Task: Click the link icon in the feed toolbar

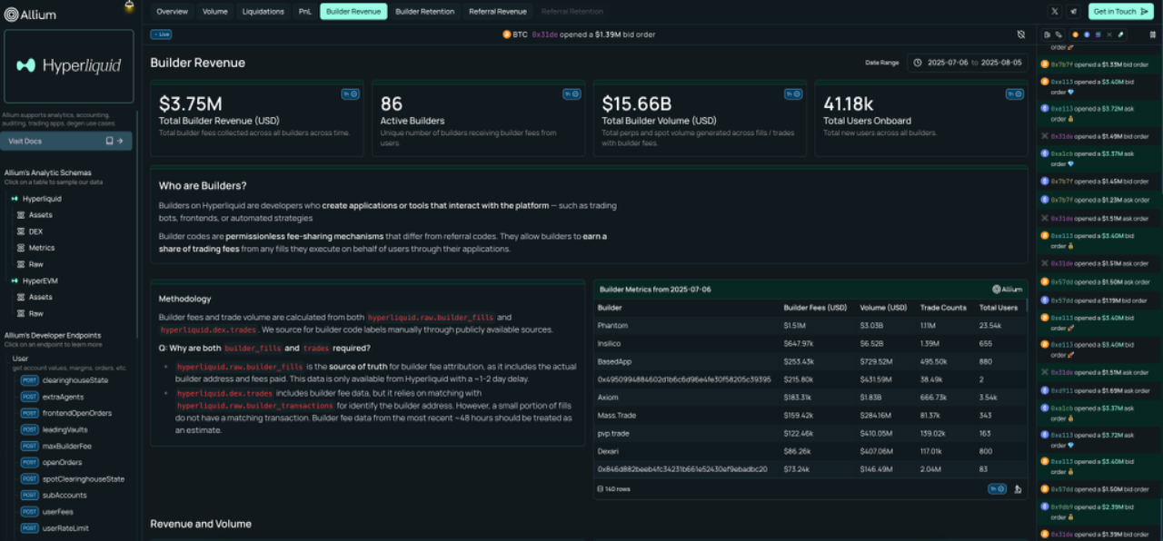Action: [1059, 34]
